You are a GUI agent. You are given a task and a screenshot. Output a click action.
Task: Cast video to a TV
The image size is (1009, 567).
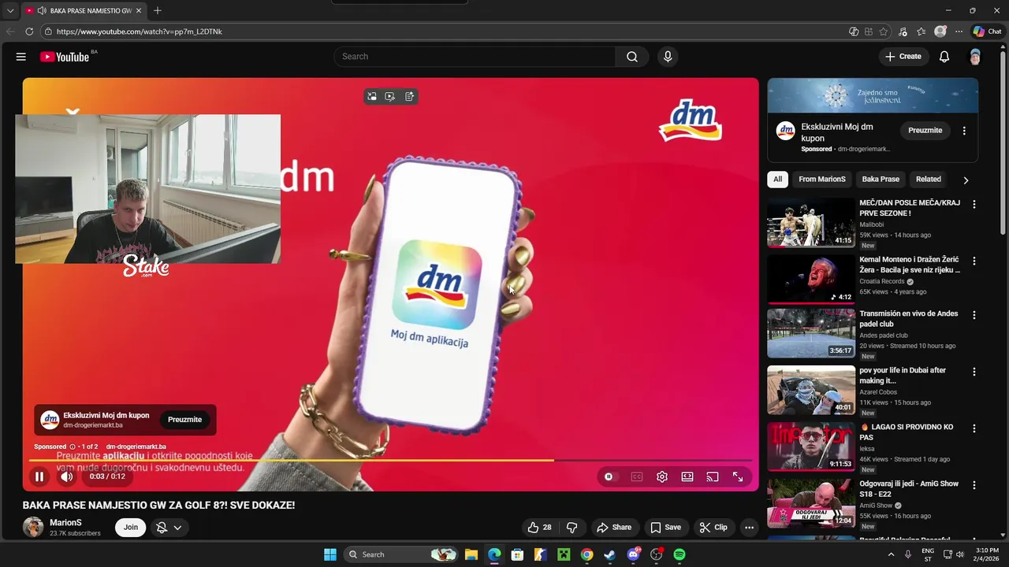pyautogui.click(x=713, y=476)
